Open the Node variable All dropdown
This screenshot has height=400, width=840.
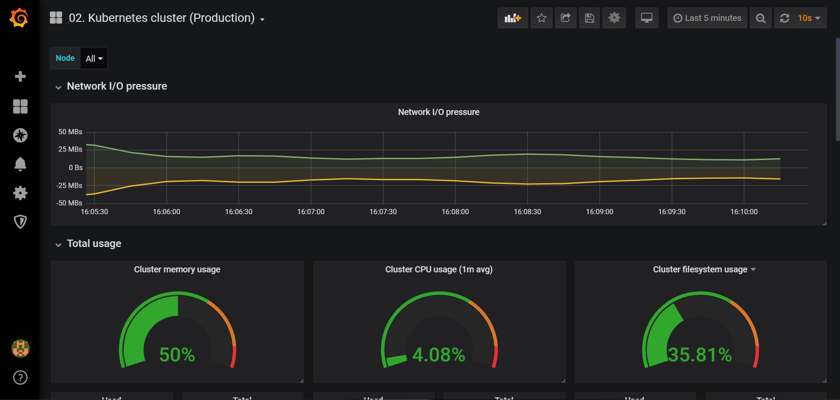[x=93, y=58]
